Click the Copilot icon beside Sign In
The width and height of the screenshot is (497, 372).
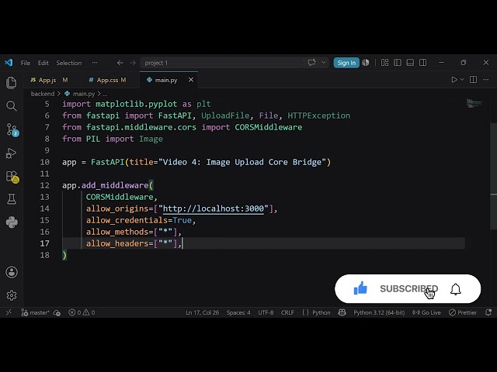(366, 63)
